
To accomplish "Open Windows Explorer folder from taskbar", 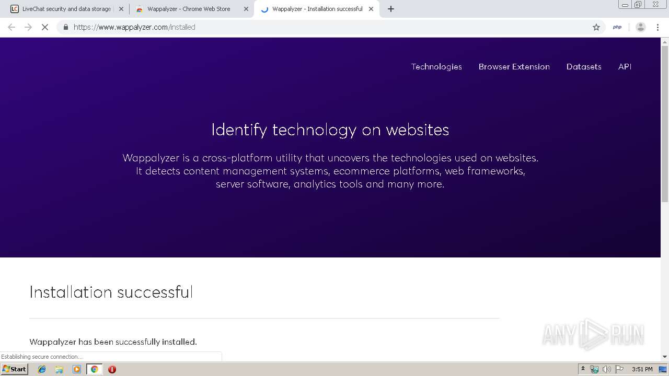I will [x=59, y=369].
